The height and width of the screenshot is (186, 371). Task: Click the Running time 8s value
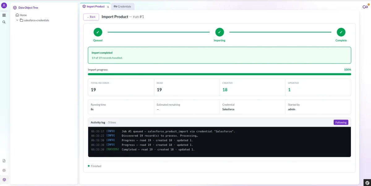tap(92, 109)
